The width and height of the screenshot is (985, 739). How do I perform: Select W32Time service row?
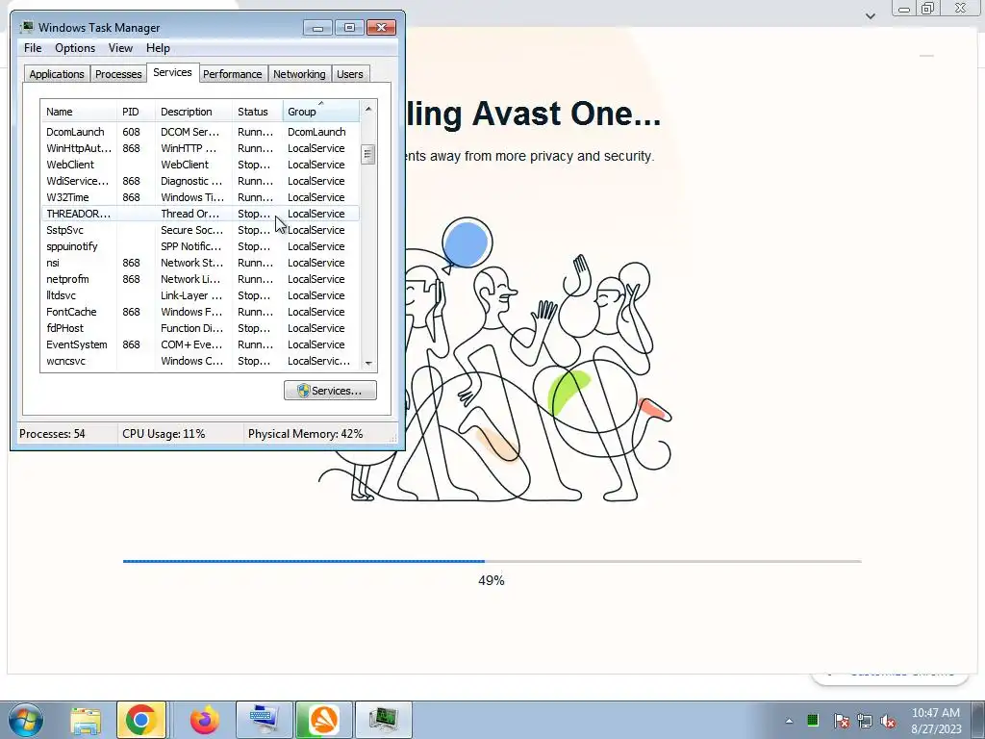coord(200,197)
